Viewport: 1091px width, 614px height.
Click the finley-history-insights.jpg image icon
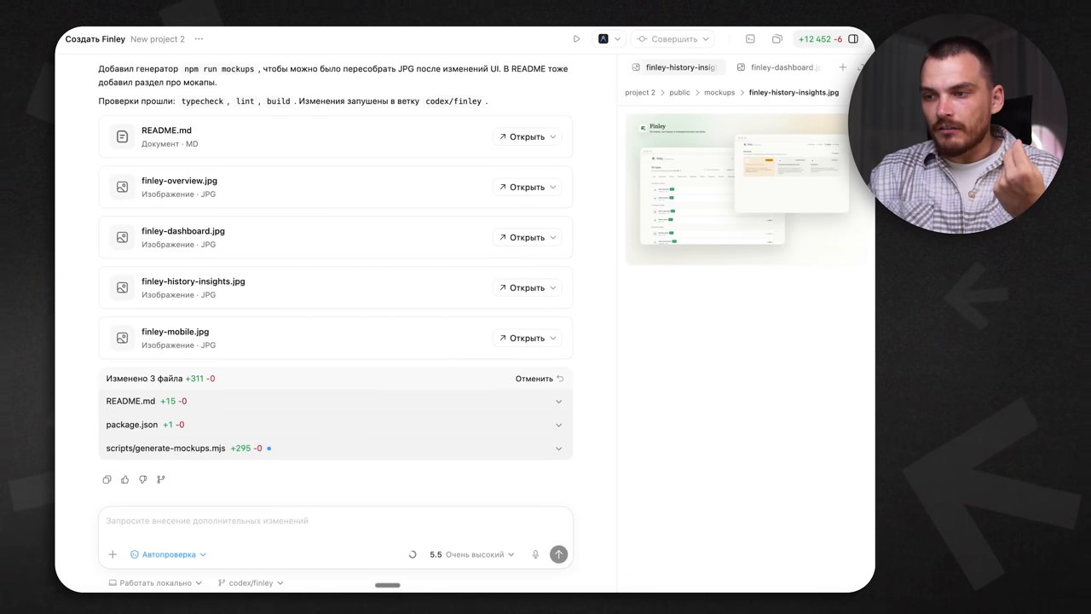click(123, 287)
